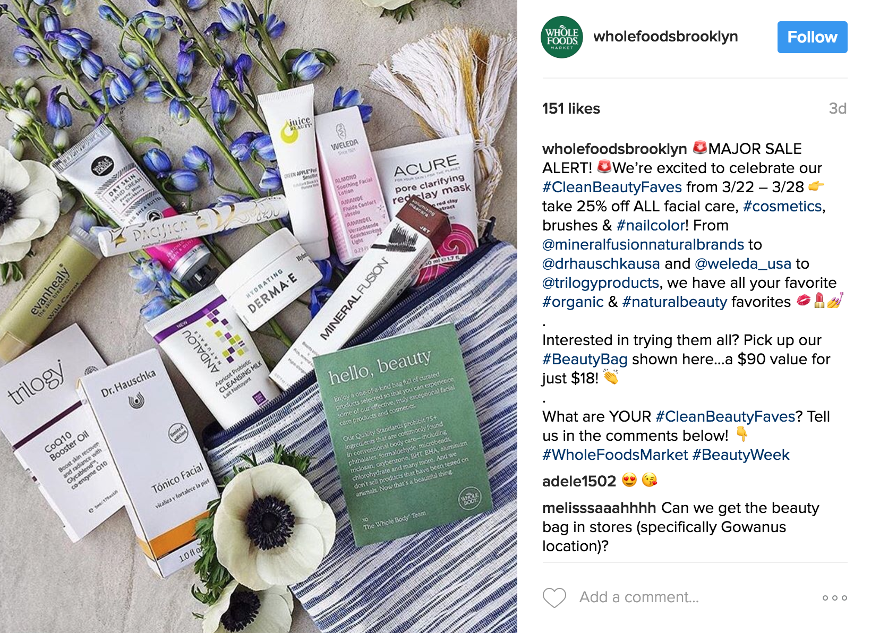The image size is (871, 633).
Task: Visit the @trilogyproducts profile mention
Action: pos(601,283)
